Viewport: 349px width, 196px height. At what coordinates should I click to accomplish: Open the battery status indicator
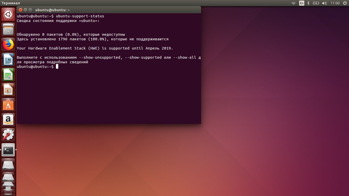(316, 3)
